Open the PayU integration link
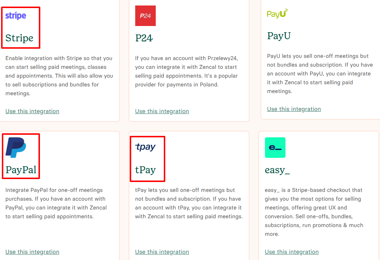Screen dimensions: 380x260 click(x=294, y=109)
